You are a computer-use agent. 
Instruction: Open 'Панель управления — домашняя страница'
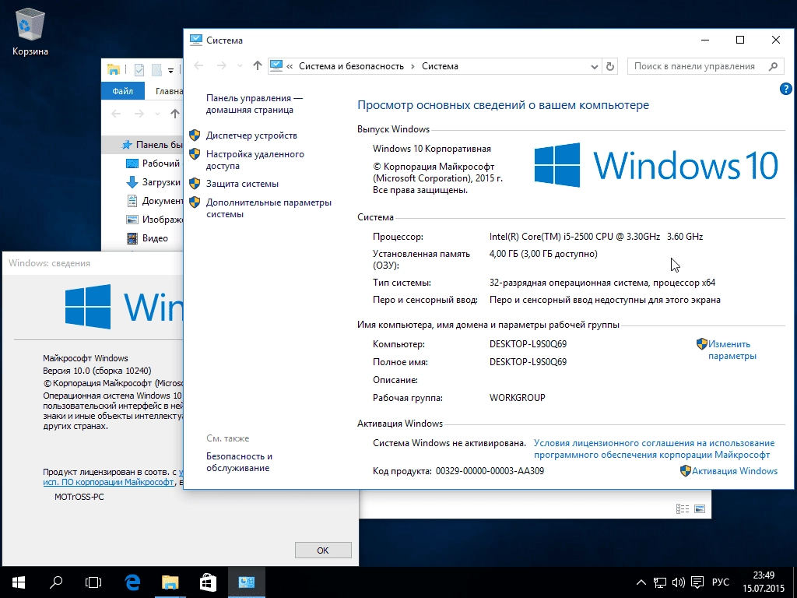(x=255, y=104)
